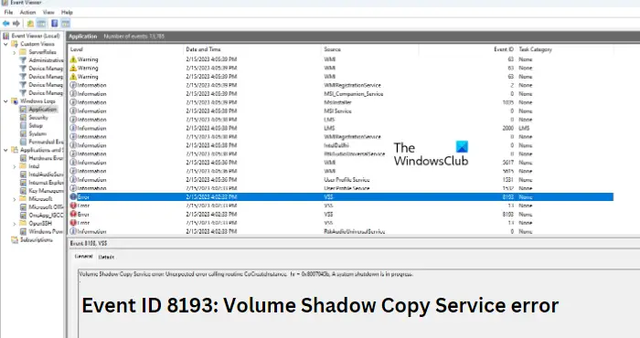Expand the OpenSSH folder arrow
This screenshot has height=338, width=640.
pos(15,224)
